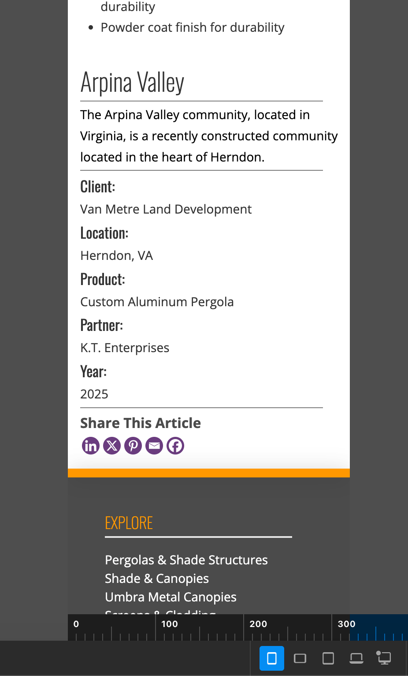The height and width of the screenshot is (676, 408).
Task: Select the desktop monitor viewport icon
Action: pyautogui.click(x=384, y=658)
